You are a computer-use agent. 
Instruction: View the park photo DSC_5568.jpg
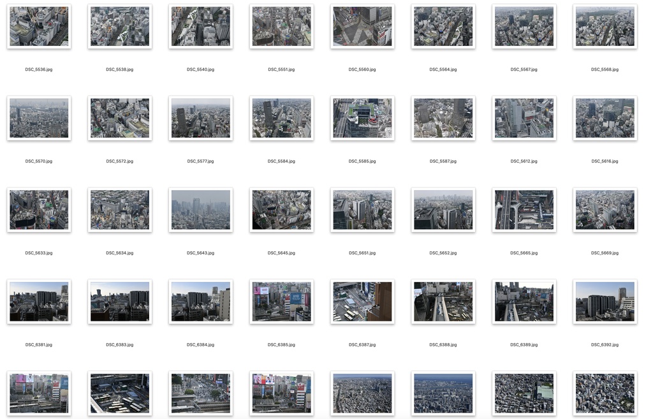click(x=605, y=26)
